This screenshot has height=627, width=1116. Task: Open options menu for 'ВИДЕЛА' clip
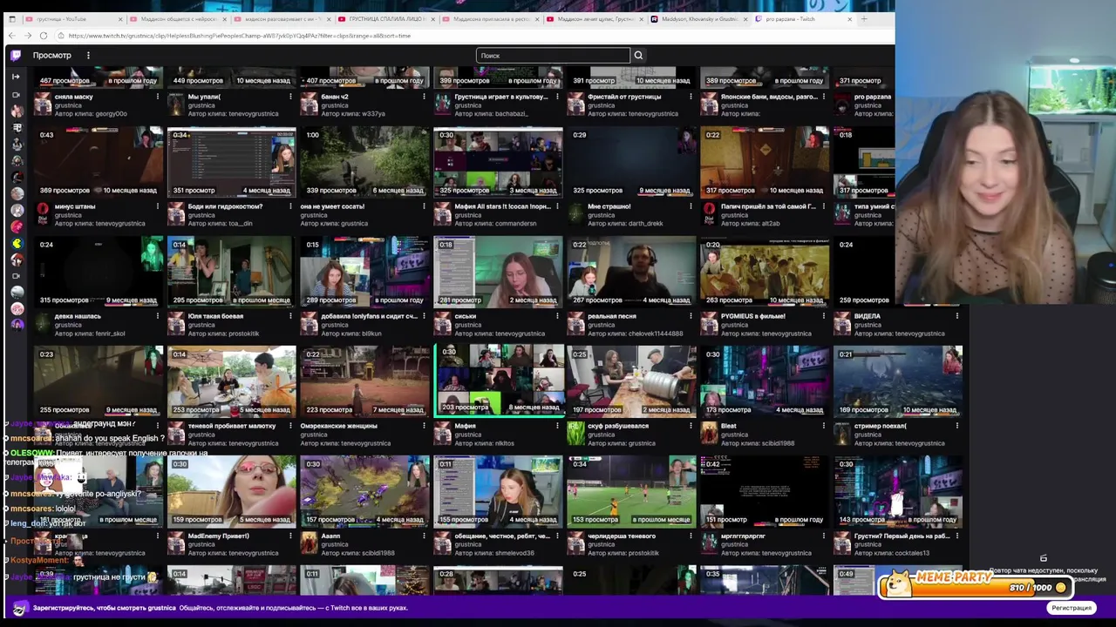956,316
